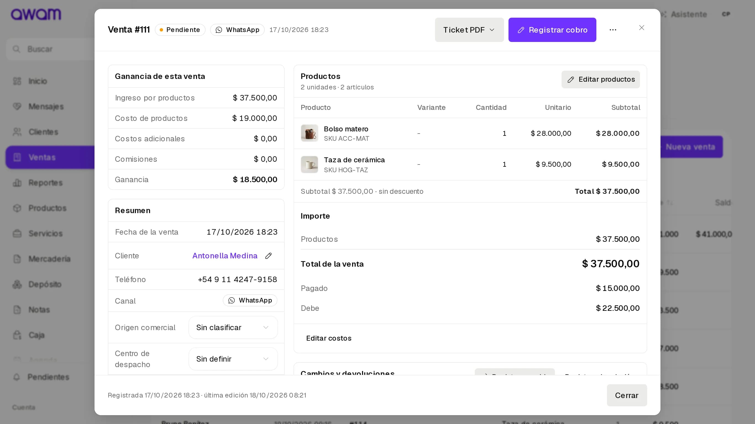Open client link Antonella Medina
The width and height of the screenshot is (755, 424).
coord(225,256)
